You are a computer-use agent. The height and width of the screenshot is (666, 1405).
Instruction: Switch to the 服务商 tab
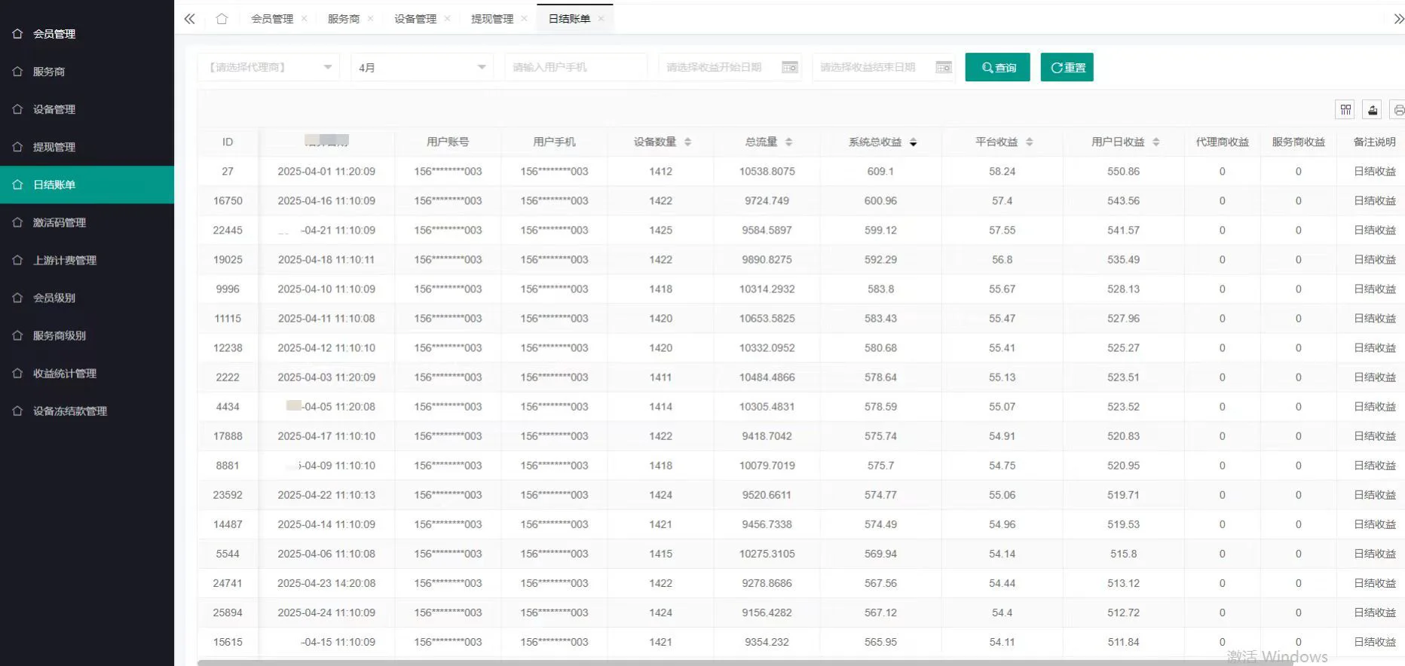coord(344,19)
